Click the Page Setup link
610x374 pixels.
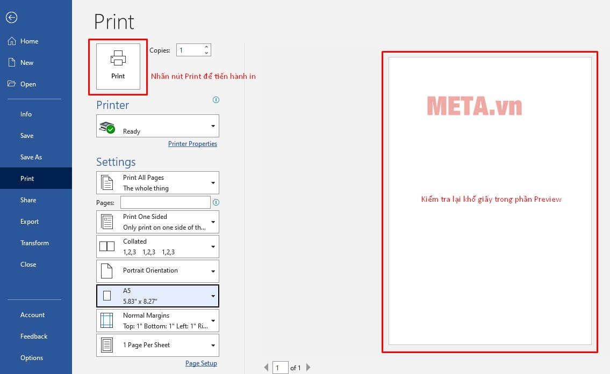(x=201, y=363)
